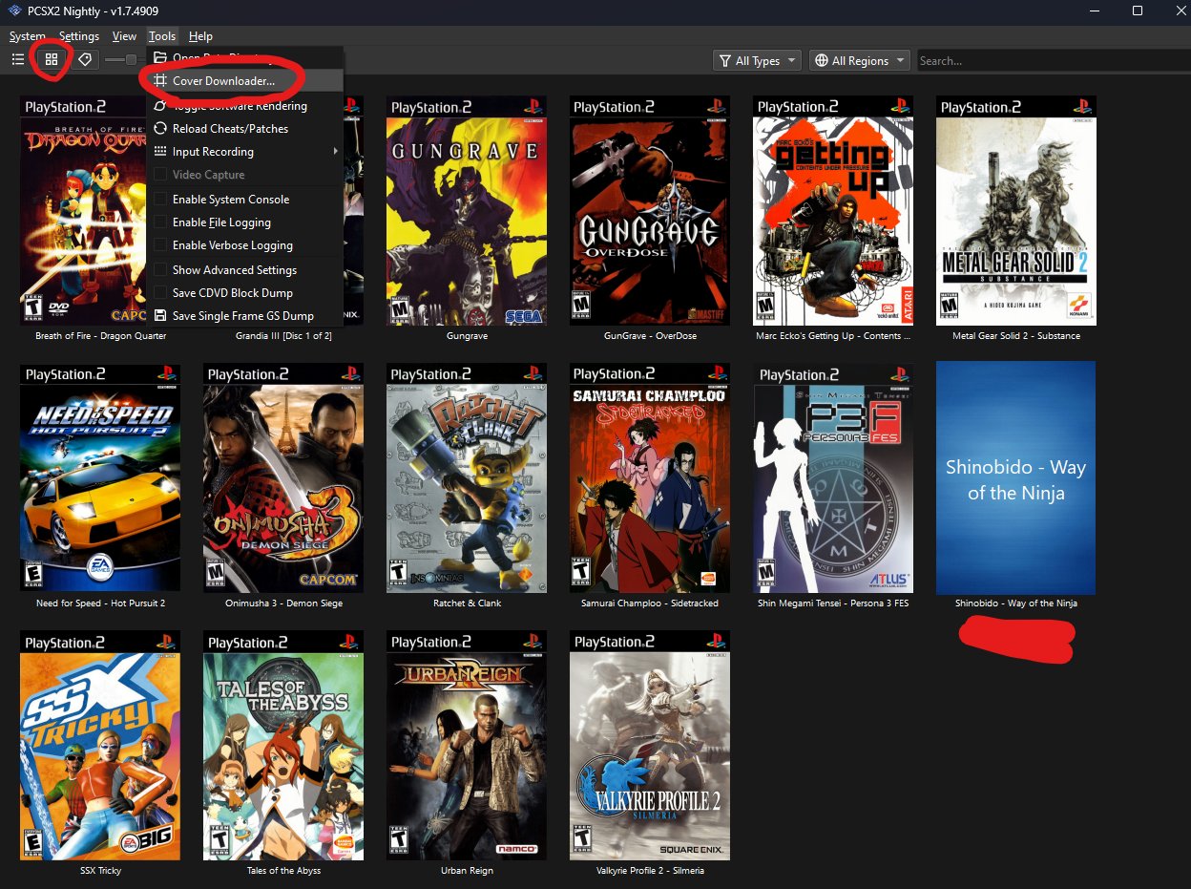
Task: Click the cover size slider handle
Action: [x=131, y=60]
